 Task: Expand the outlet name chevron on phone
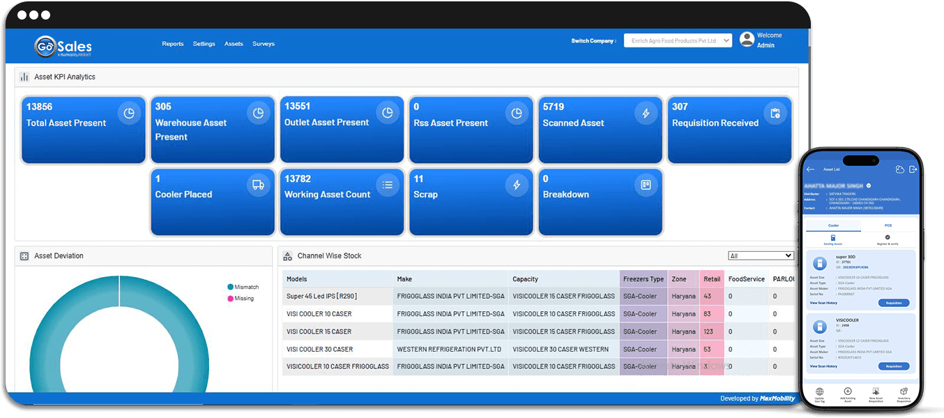[x=869, y=186]
